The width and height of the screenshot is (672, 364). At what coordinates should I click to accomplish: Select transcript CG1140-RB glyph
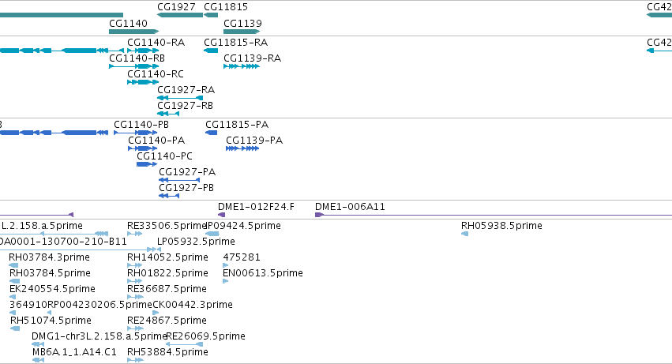tap(133, 66)
